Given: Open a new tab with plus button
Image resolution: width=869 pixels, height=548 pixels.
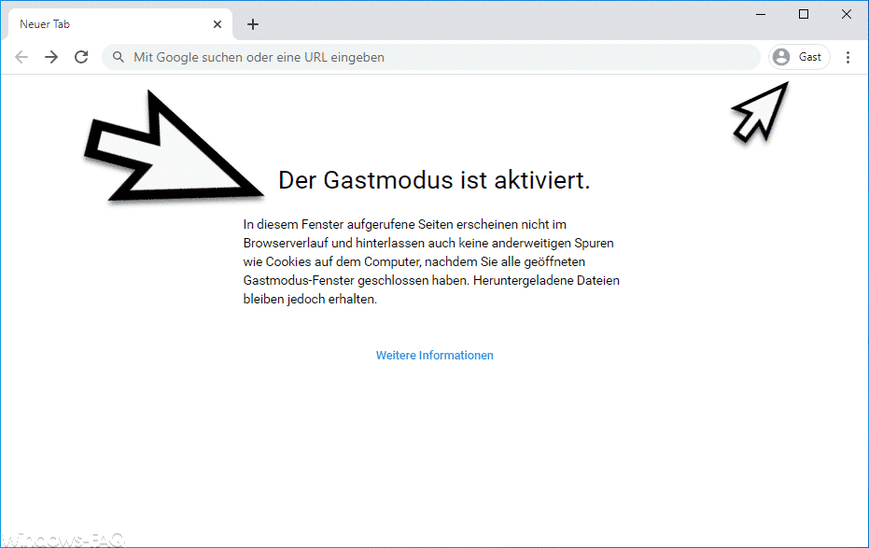Looking at the screenshot, I should [253, 24].
